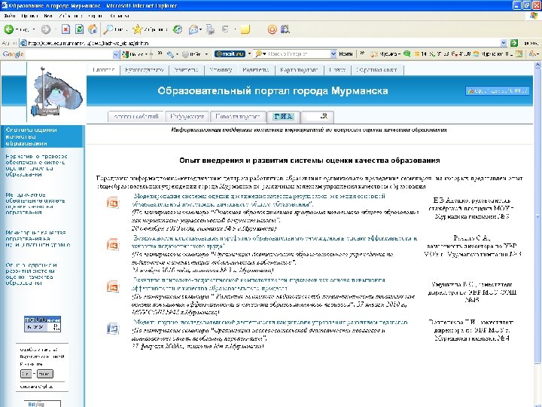Open the yellow ribbon icon tab
Screen dimensions: 542x407
tap(318, 117)
